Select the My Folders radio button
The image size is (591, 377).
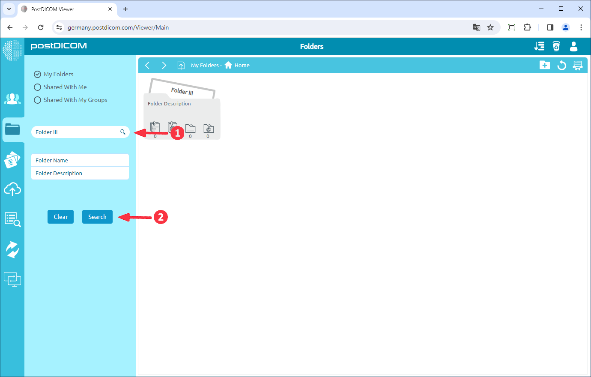click(37, 74)
